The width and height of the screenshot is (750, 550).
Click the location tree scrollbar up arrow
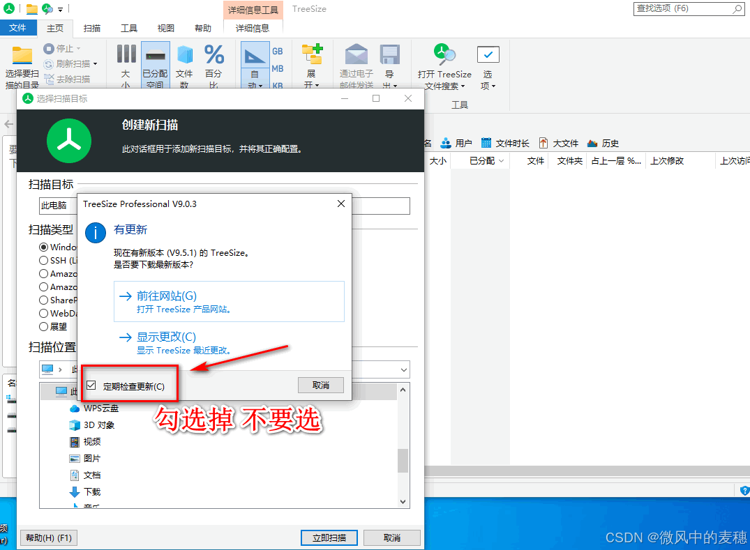click(403, 390)
